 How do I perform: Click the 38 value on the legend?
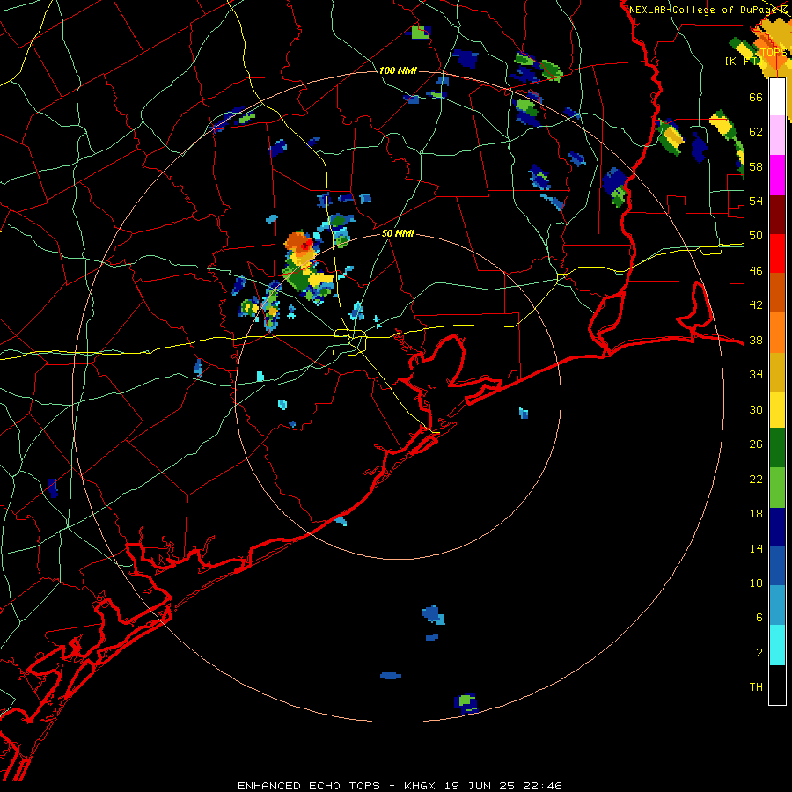click(756, 340)
